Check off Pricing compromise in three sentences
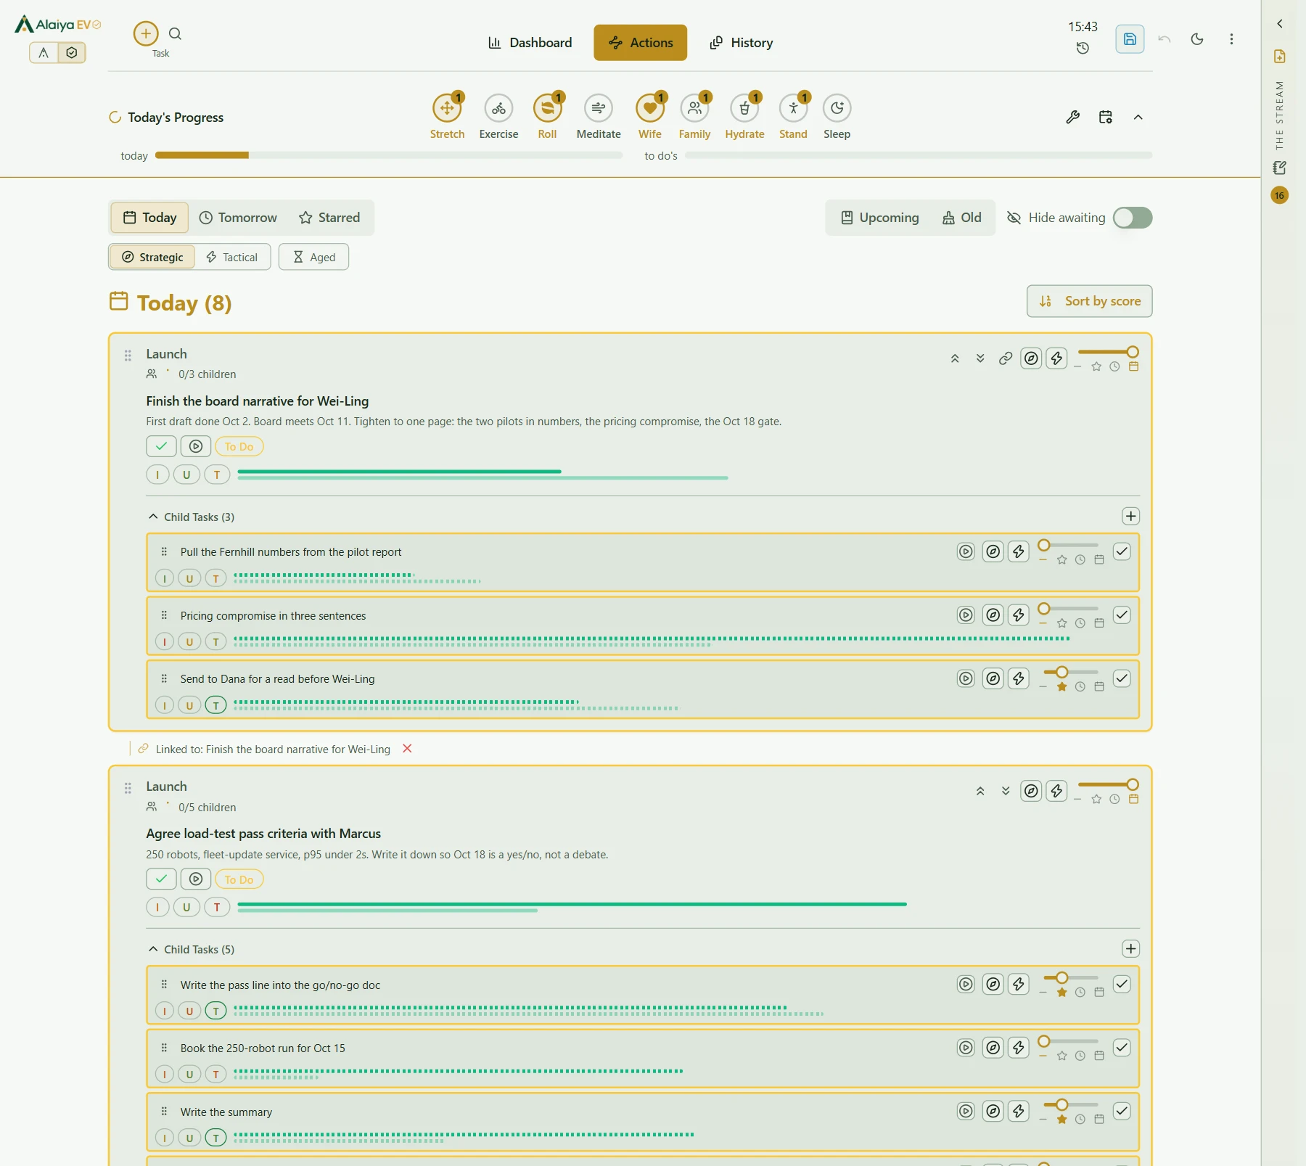 tap(1122, 615)
